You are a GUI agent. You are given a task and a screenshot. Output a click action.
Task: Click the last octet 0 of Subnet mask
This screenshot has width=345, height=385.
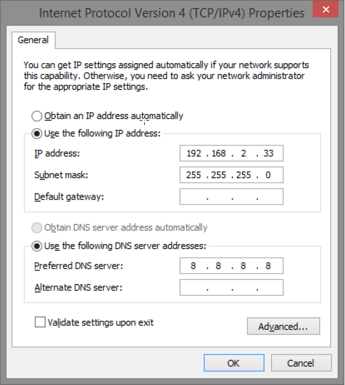point(267,175)
